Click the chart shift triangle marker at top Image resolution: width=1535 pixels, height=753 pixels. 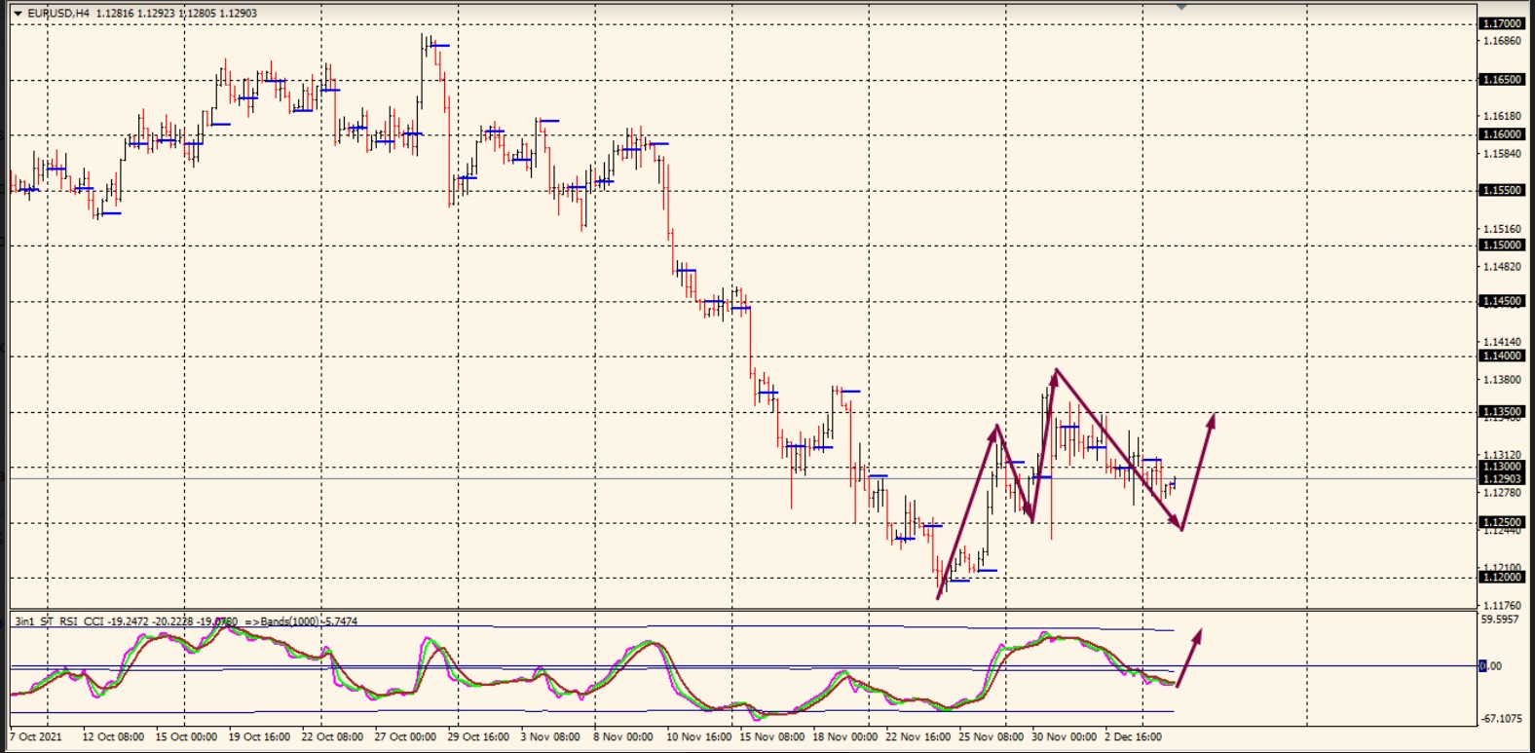[1181, 6]
